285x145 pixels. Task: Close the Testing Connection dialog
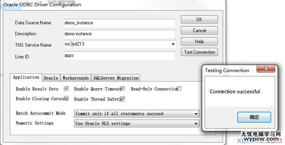(266, 69)
